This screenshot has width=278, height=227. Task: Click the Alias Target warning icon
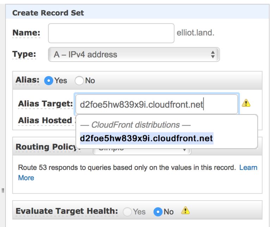tap(246, 103)
